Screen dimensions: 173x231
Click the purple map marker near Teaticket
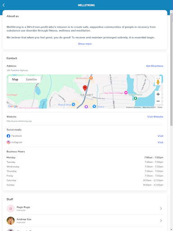86,106
